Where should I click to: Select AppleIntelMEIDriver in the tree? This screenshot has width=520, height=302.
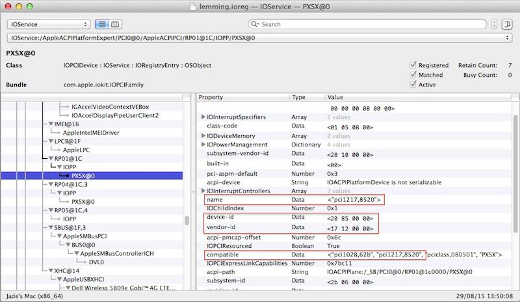tap(91, 133)
